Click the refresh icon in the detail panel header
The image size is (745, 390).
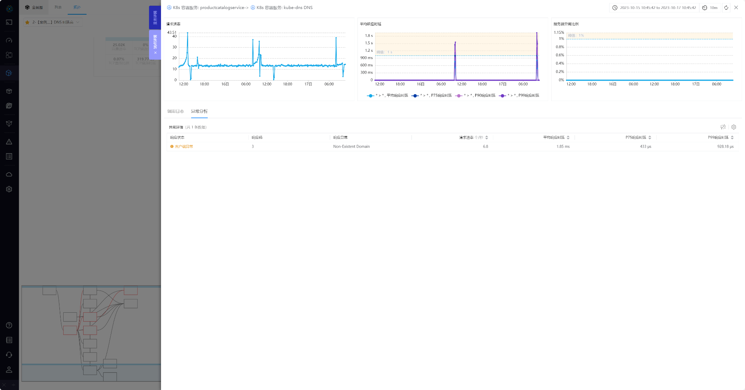726,8
